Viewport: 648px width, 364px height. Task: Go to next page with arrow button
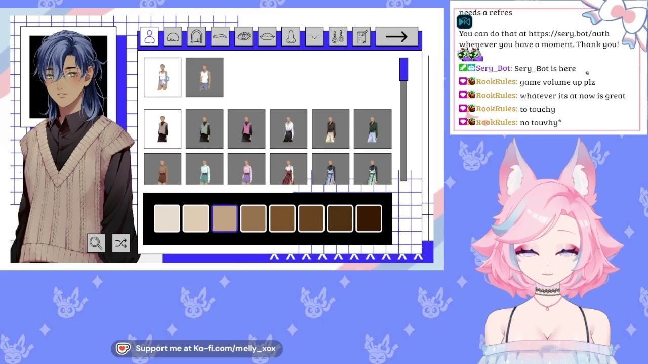396,37
